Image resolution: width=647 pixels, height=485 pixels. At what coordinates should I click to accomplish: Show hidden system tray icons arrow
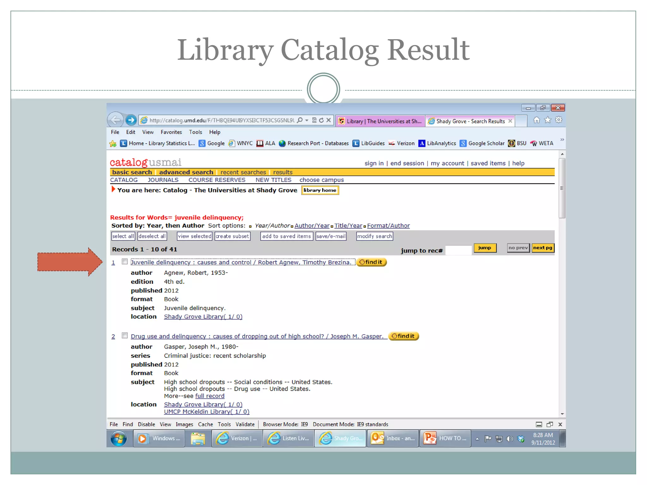tap(477, 439)
